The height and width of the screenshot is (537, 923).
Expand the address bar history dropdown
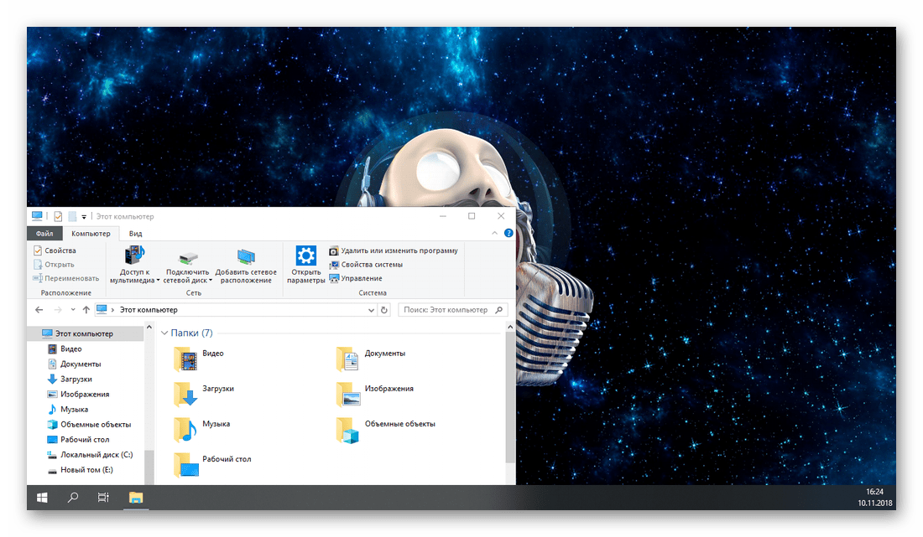[371, 310]
